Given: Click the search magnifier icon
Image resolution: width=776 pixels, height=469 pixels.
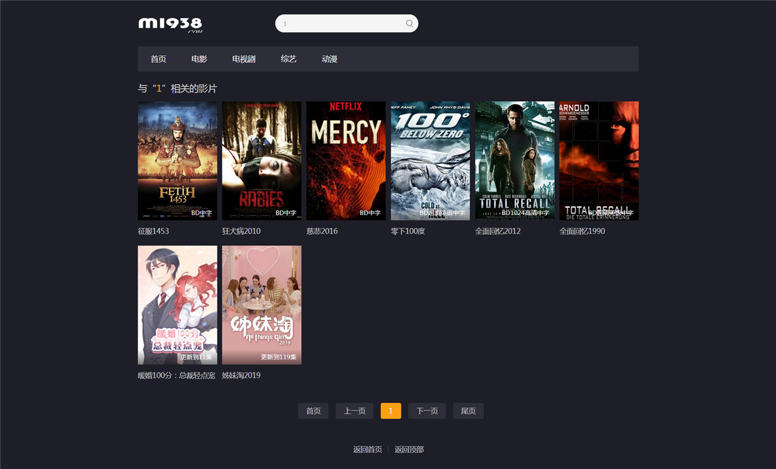Looking at the screenshot, I should tap(410, 24).
